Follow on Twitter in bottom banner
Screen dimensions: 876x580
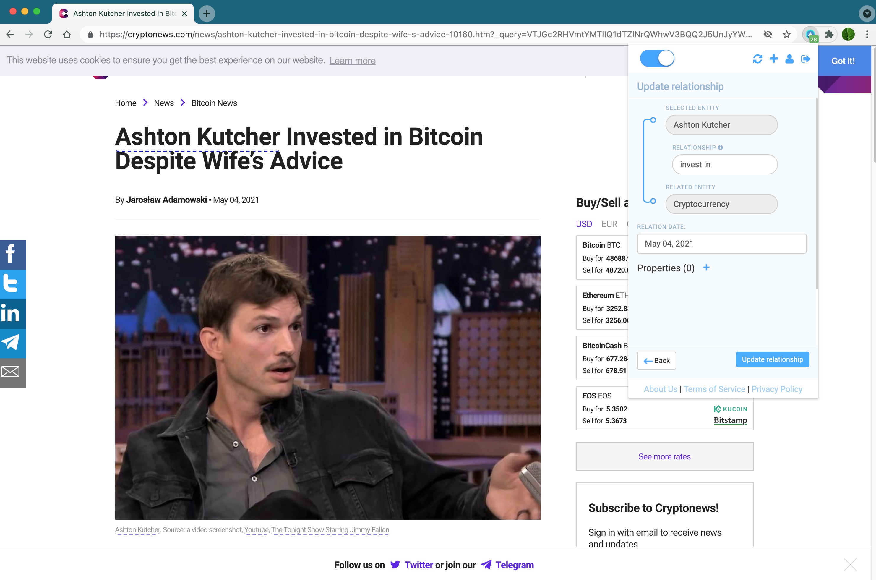[412, 565]
